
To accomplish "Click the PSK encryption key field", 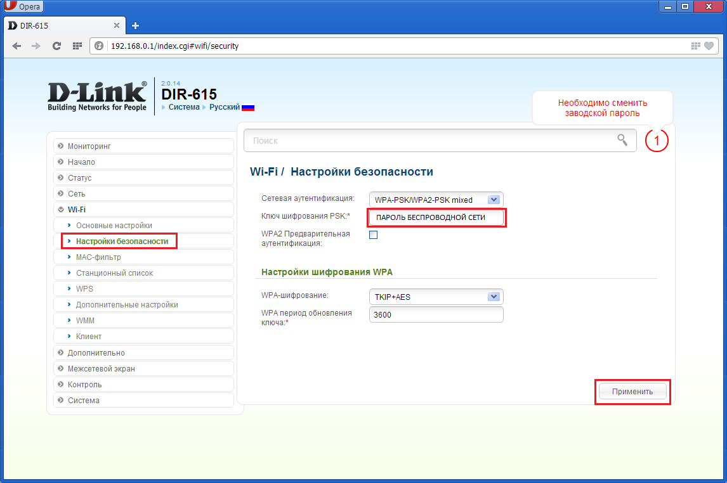I will [x=436, y=217].
